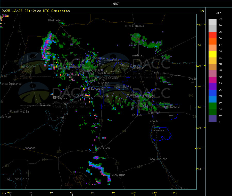Click the Bowen map label
This screenshot has height=196, width=232.
point(172,115)
